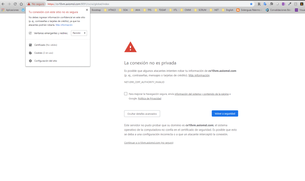Viewport: 305px width, 181px height.
Task: Reload the current page
Action: click(x=15, y=4)
